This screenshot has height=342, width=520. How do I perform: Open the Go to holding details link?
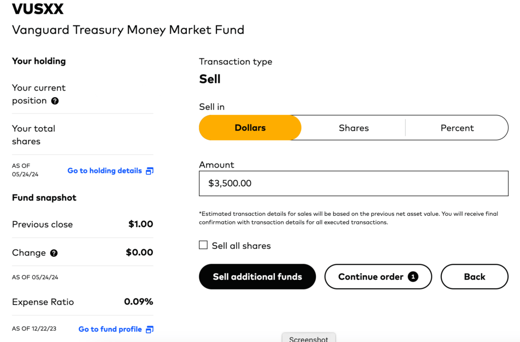click(105, 171)
